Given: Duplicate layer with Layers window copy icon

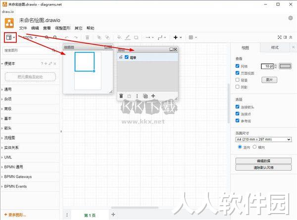Looking at the screenshot, I should [x=145, y=96].
